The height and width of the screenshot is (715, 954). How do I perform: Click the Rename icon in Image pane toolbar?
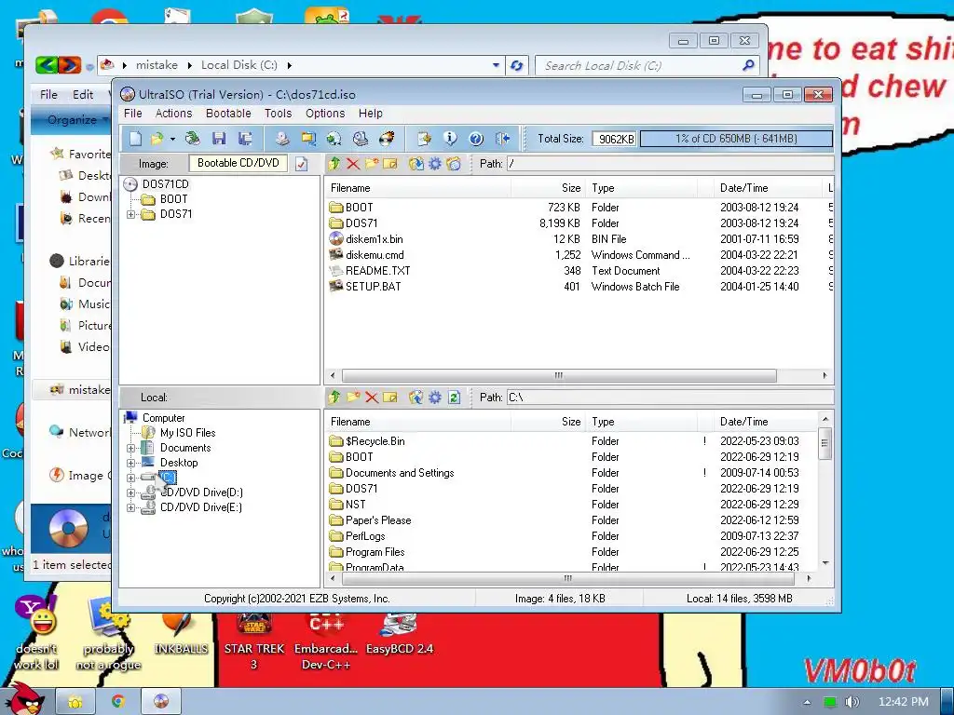(x=390, y=164)
